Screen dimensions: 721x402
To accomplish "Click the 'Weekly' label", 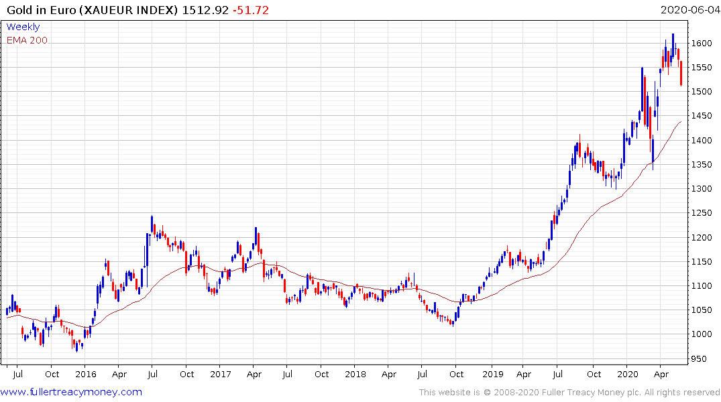I will [x=23, y=27].
